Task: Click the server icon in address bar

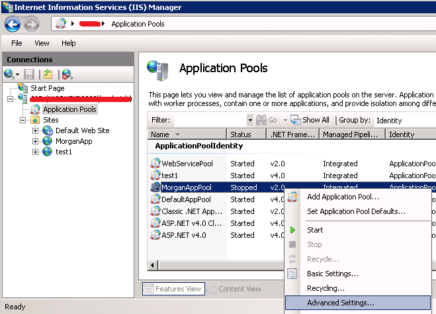Action: (61, 24)
